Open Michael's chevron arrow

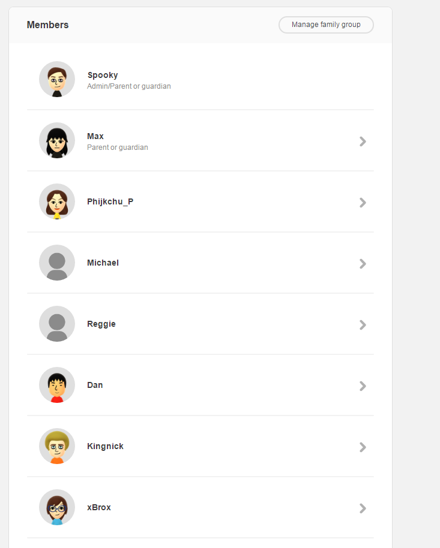[x=363, y=264]
